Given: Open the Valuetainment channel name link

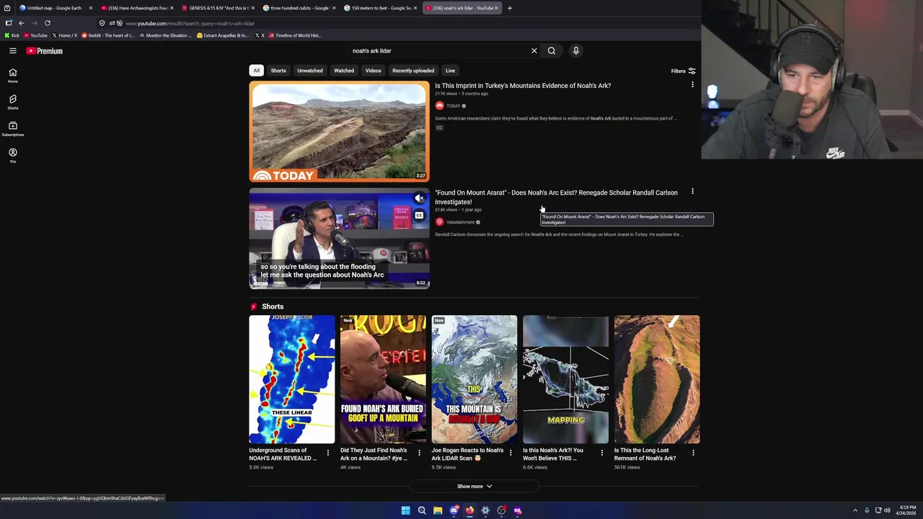Looking at the screenshot, I should pyautogui.click(x=460, y=222).
